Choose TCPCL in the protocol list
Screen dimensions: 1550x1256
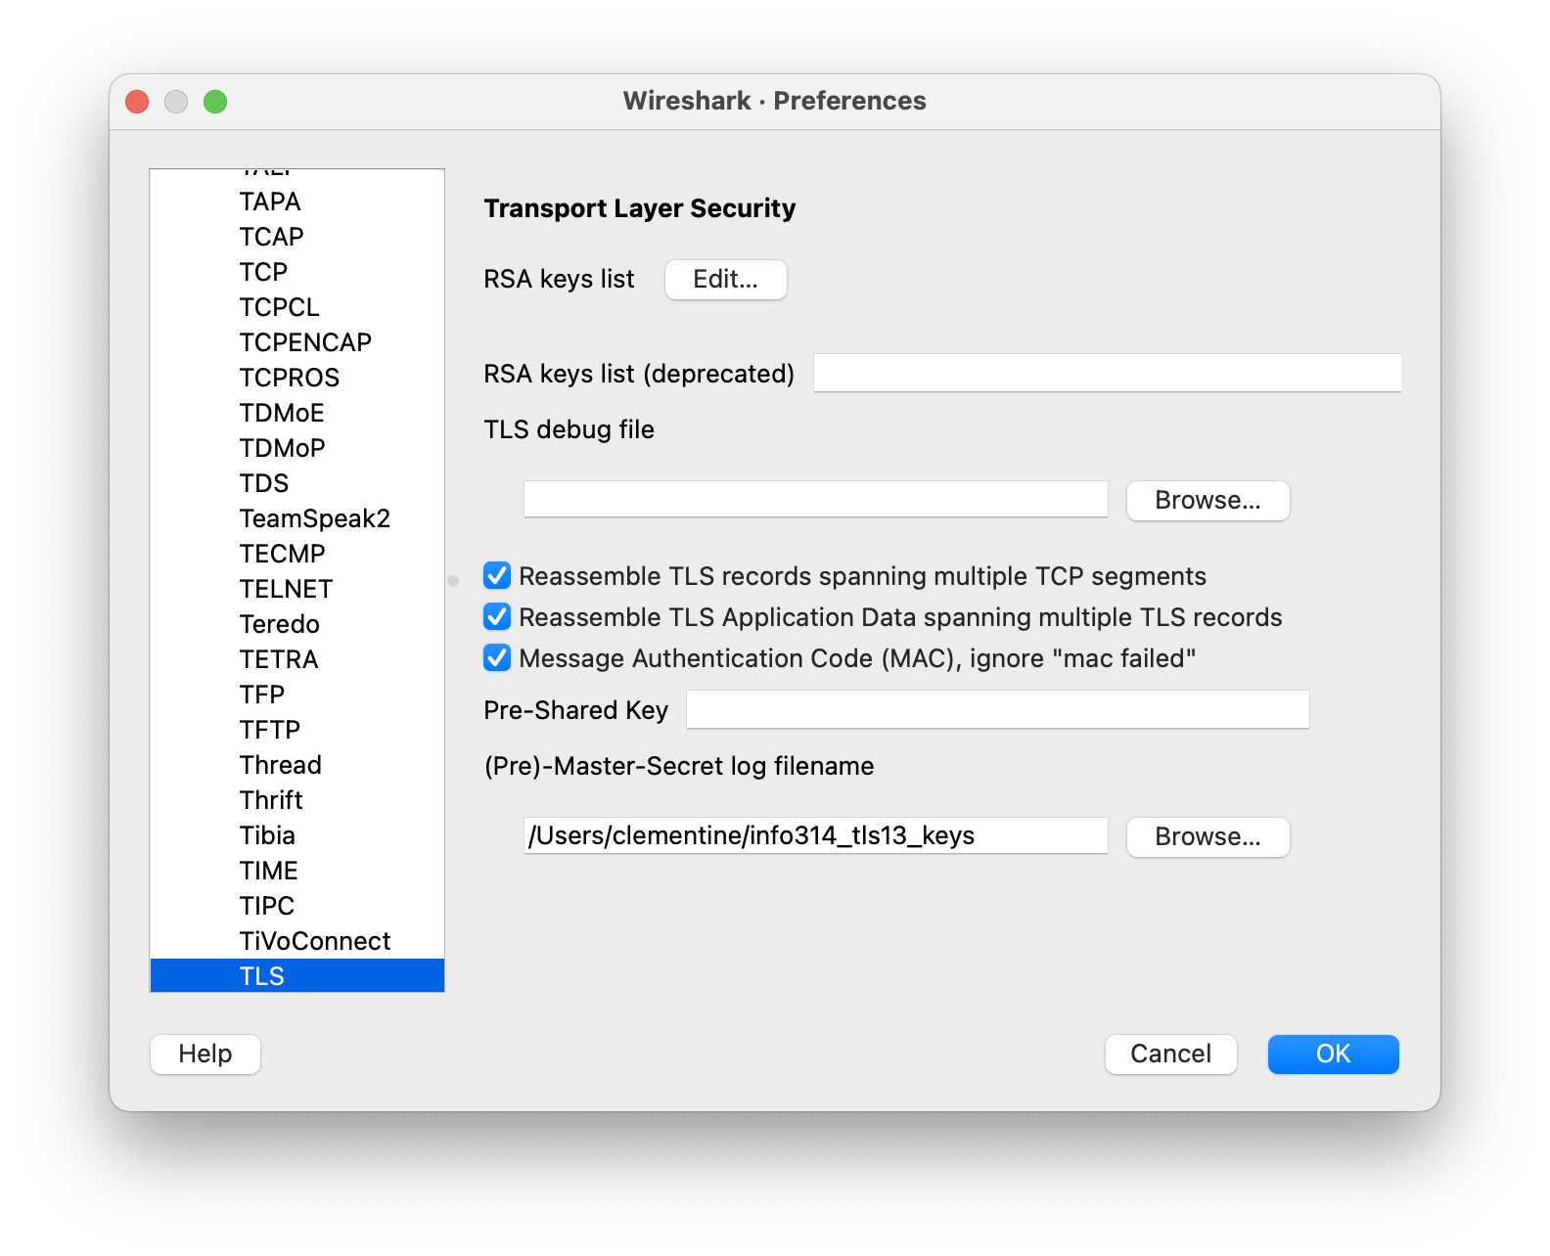point(297,307)
